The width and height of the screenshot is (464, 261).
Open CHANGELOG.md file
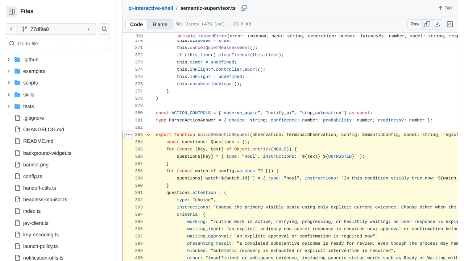coord(43,129)
